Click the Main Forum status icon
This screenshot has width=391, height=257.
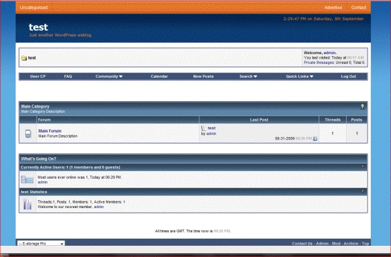click(x=28, y=134)
